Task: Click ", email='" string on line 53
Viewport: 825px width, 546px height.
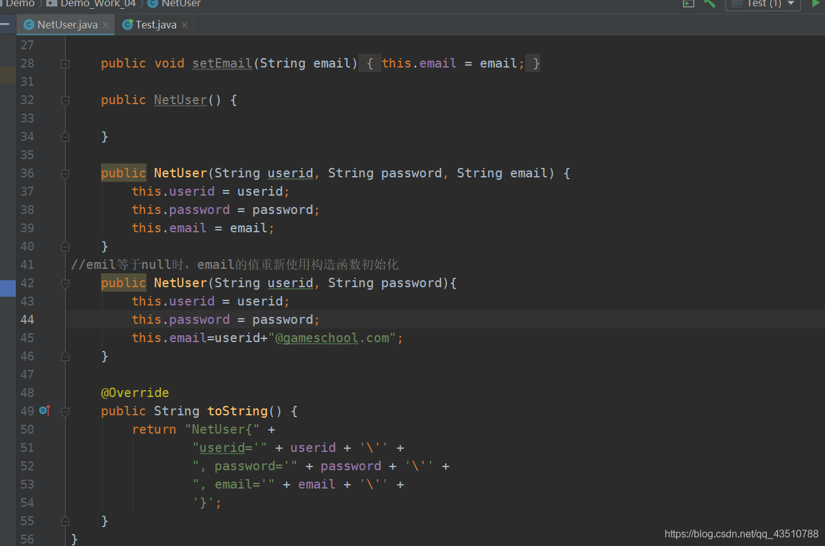Action: coord(234,484)
